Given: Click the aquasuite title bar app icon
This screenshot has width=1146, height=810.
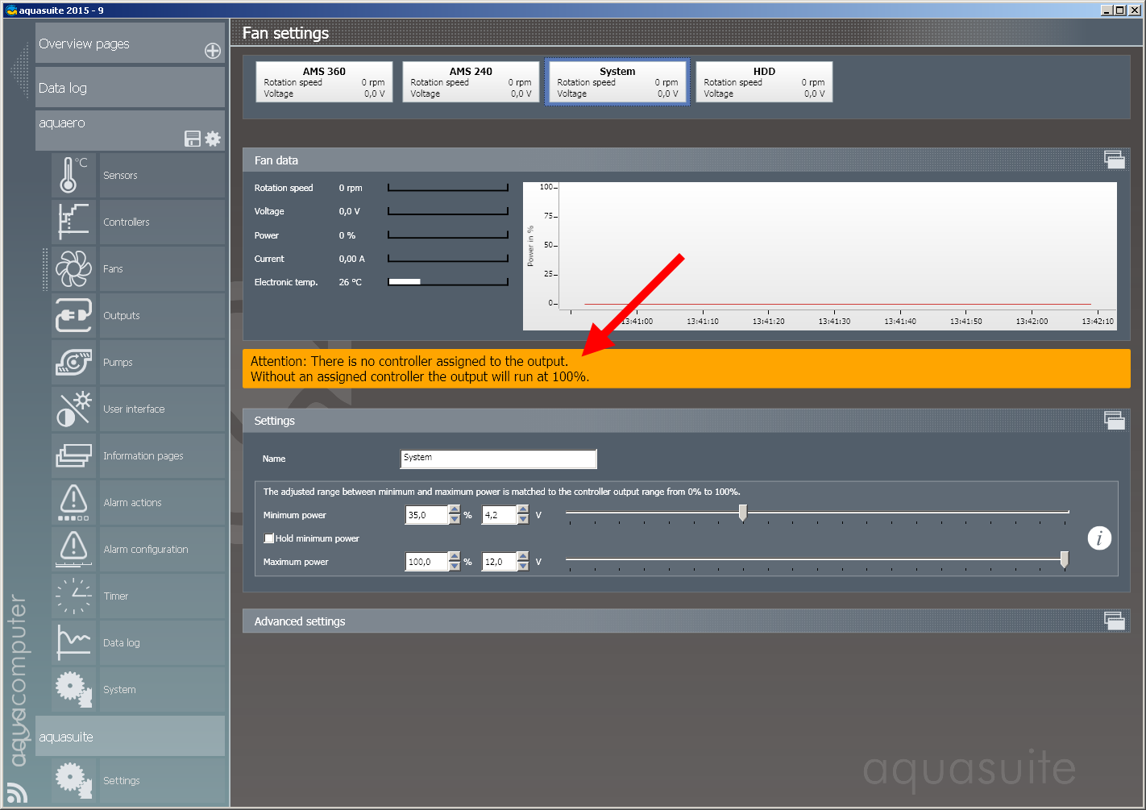Looking at the screenshot, I should (x=11, y=10).
